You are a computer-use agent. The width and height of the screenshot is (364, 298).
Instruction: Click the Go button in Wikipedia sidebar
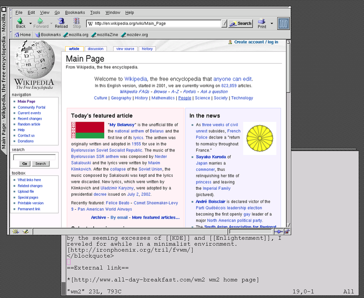[x=25, y=163]
